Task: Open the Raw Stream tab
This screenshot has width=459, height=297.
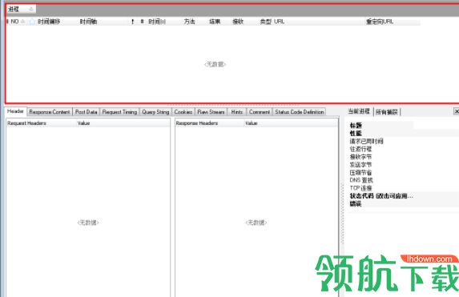Action: (x=211, y=112)
